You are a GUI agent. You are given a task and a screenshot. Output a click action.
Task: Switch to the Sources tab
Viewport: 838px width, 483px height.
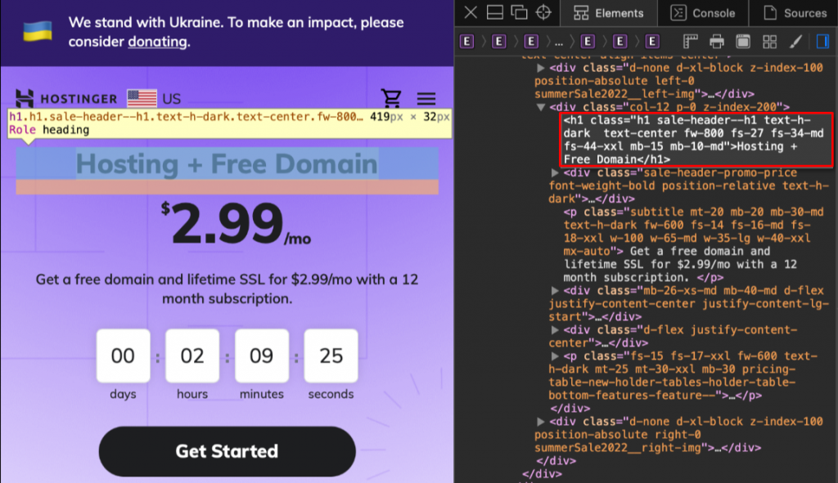795,13
